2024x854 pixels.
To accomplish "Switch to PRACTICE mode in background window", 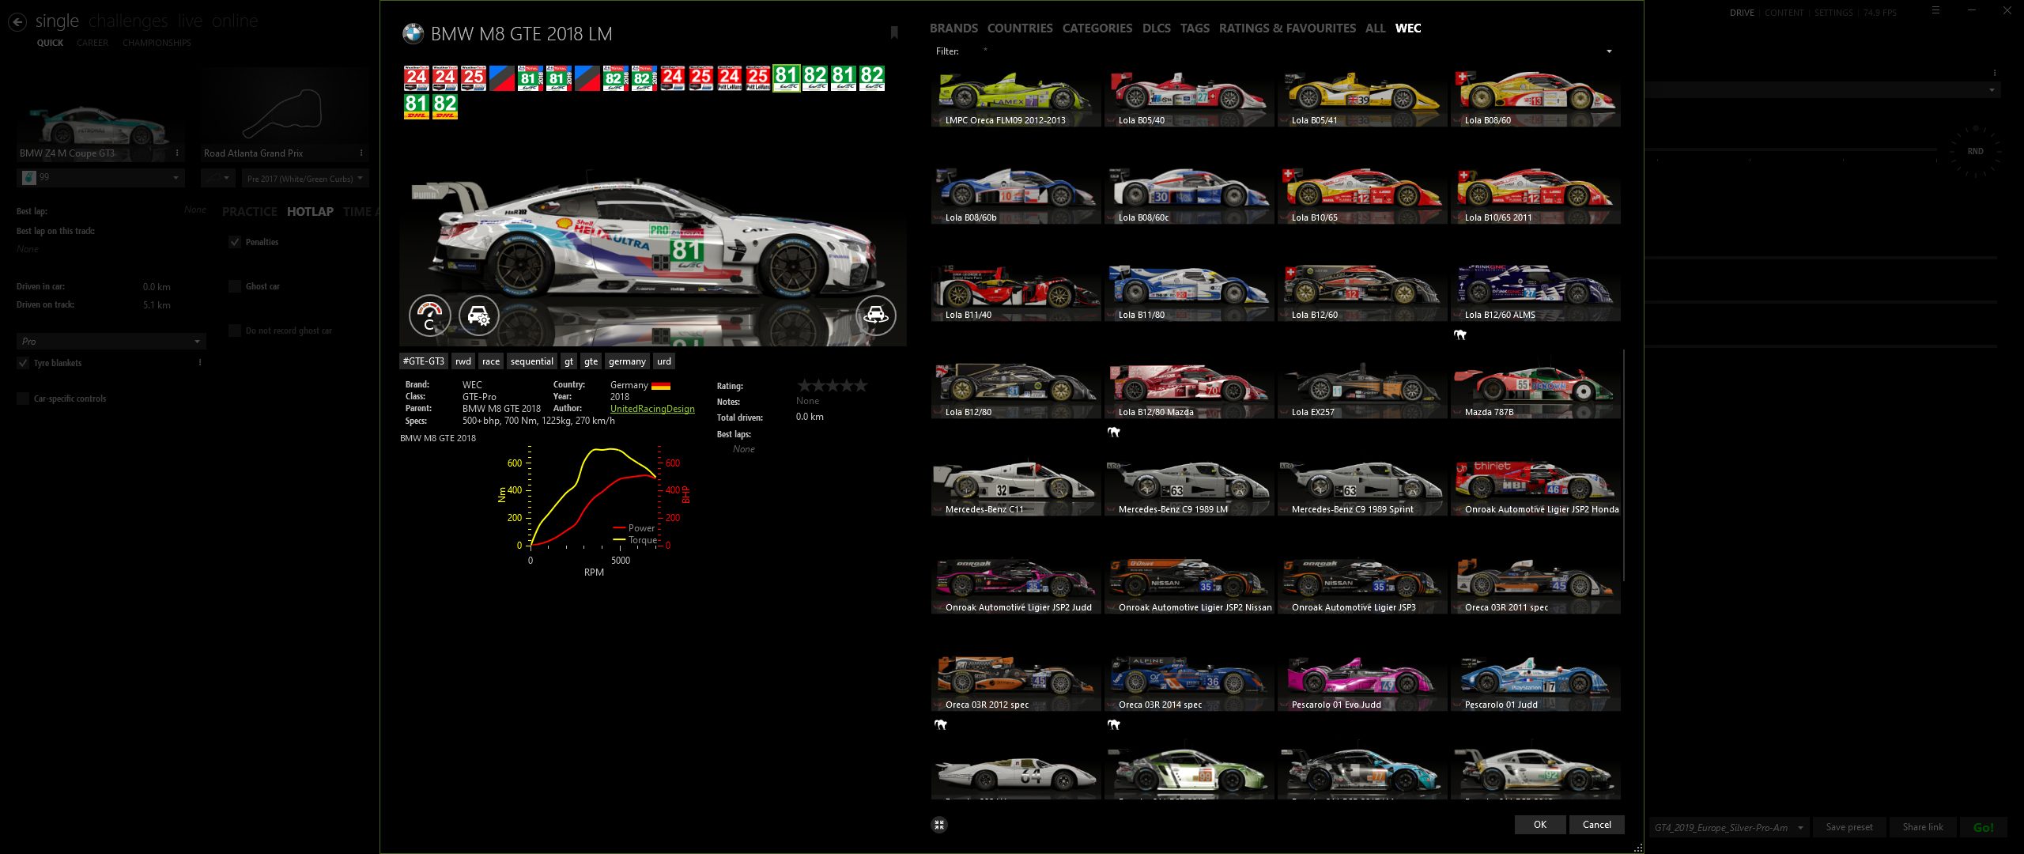I will (250, 212).
